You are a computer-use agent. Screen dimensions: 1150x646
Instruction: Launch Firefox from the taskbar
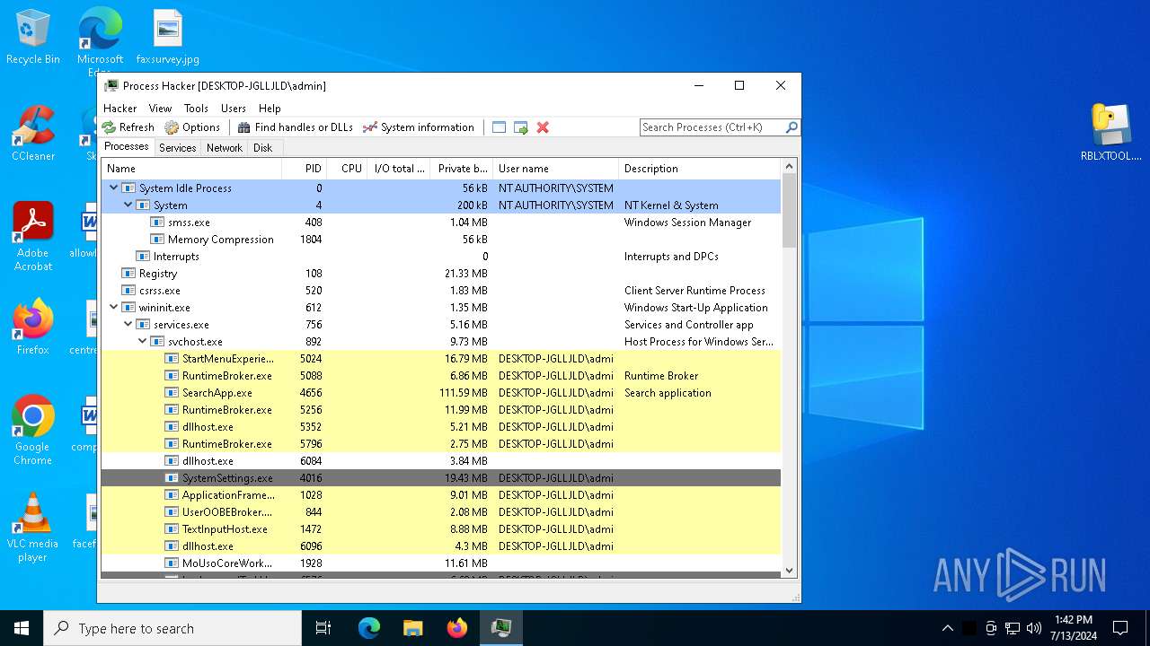click(x=457, y=628)
